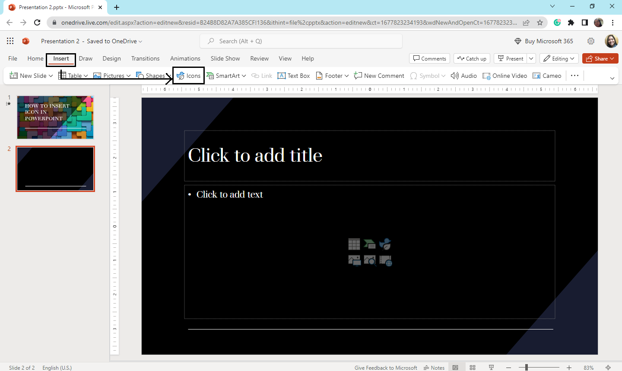622x371 pixels.
Task: Insert a table using the placeholder icon
Action: (354, 244)
